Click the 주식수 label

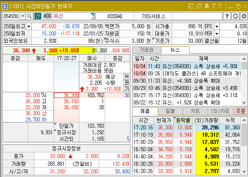(x=112, y=41)
